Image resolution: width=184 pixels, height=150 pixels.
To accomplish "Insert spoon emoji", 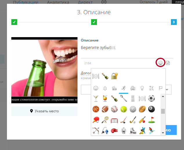I will (x=124, y=98).
